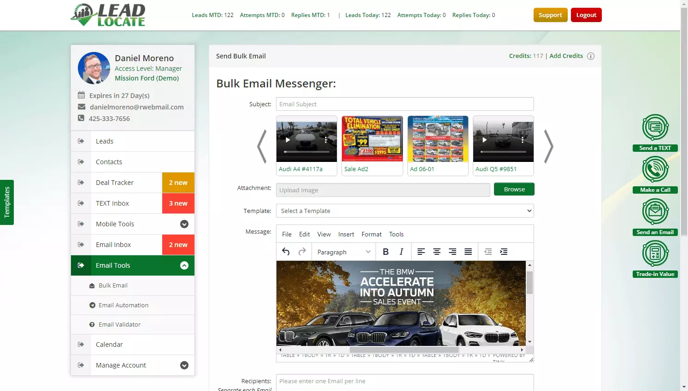The height and width of the screenshot is (391, 688).
Task: Open the Paragraph format dropdown
Action: [x=344, y=252]
